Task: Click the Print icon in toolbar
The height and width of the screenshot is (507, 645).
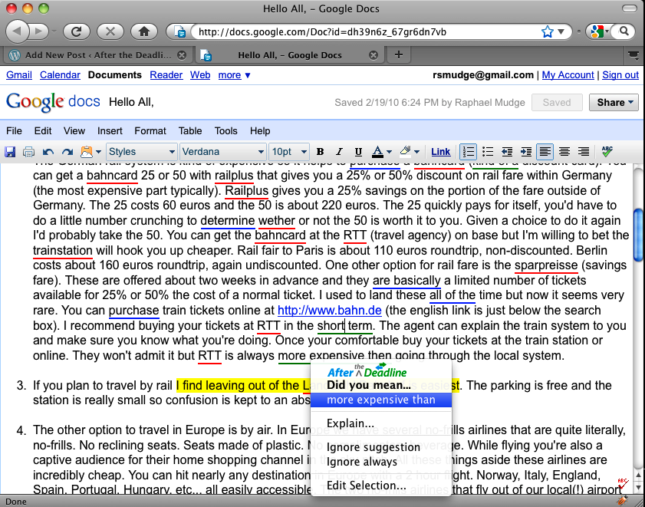Action: 29,152
